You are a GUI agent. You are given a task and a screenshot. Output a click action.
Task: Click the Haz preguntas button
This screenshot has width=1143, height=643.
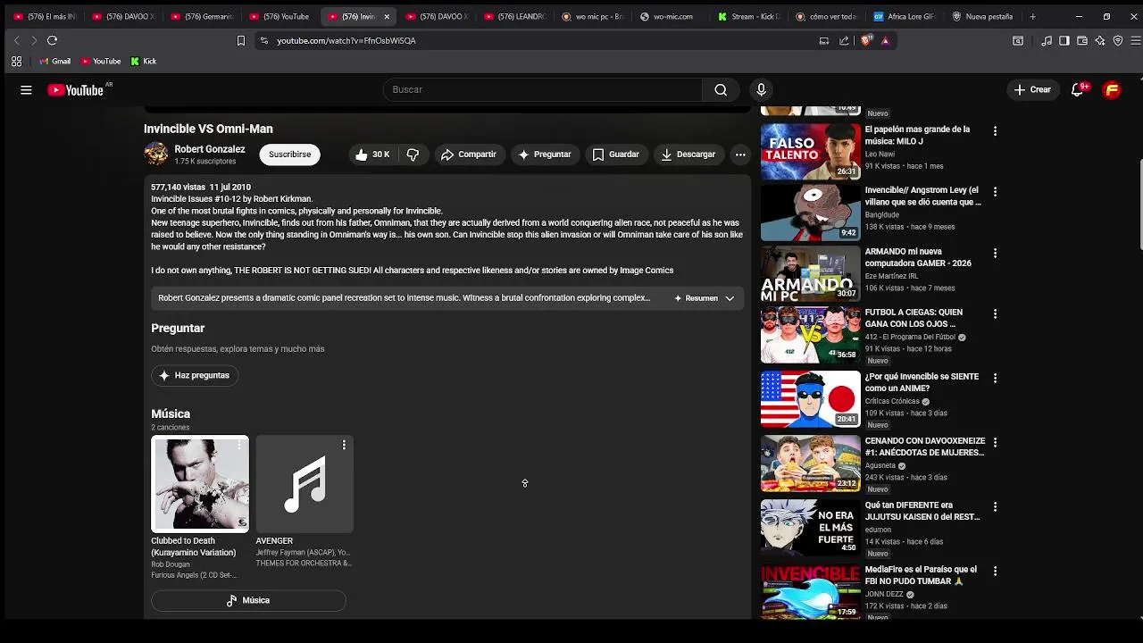click(195, 375)
